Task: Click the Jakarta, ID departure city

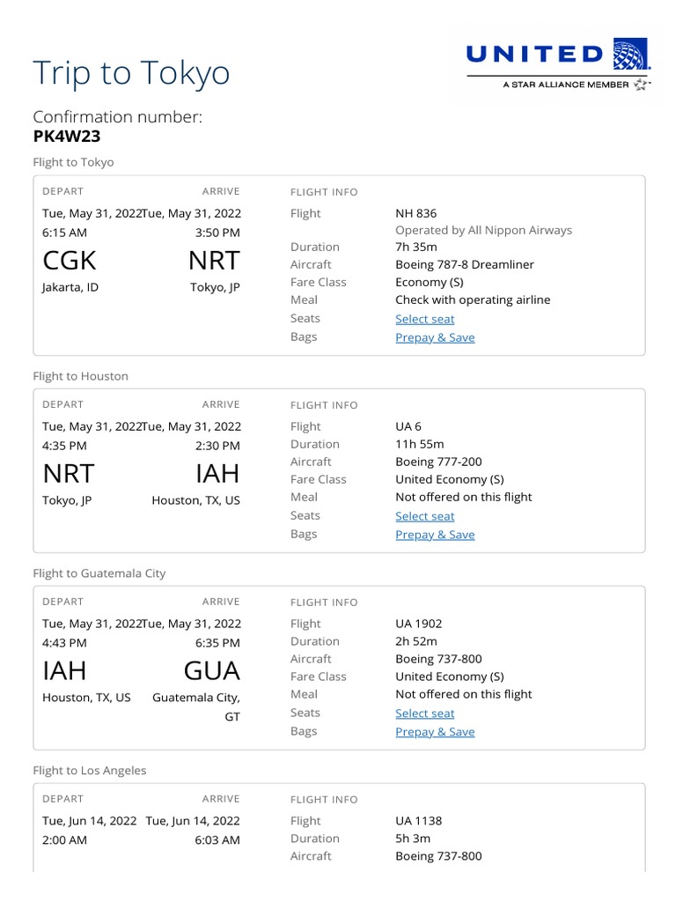Action: (x=70, y=287)
